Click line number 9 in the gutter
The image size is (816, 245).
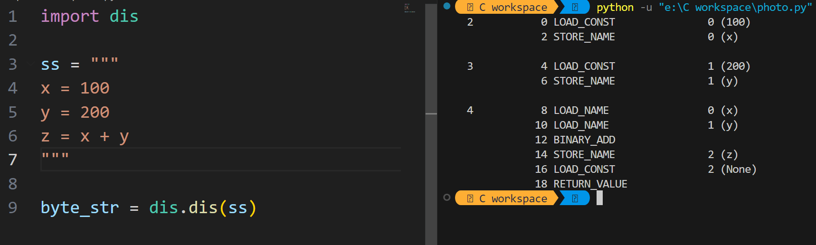(x=13, y=208)
